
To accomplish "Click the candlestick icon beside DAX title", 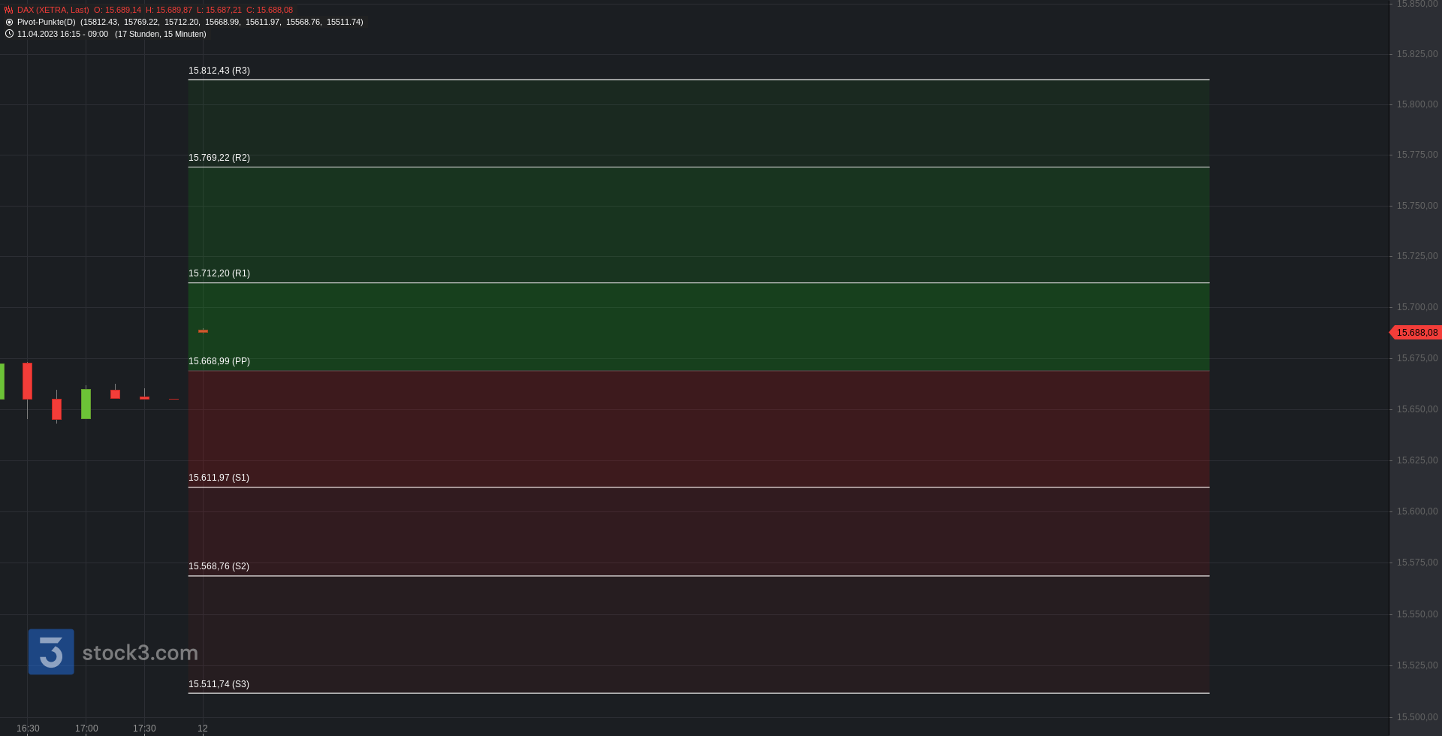I will (x=9, y=10).
